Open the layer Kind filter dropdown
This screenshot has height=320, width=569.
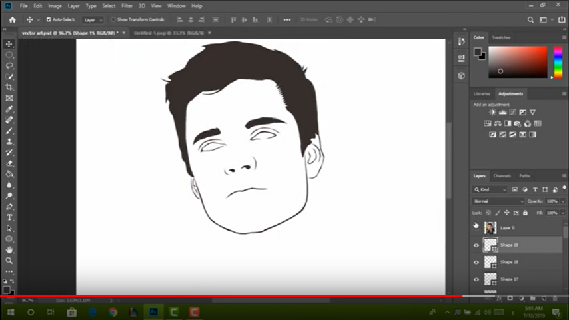490,189
